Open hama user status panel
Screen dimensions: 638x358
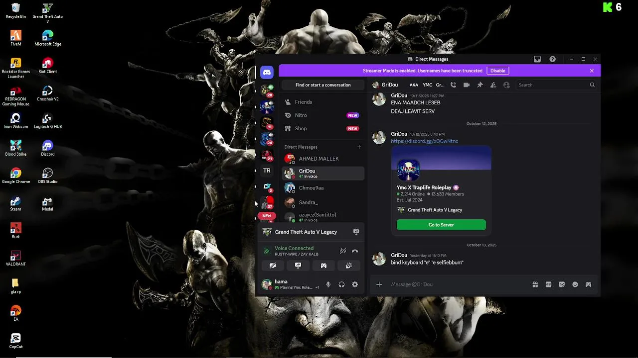[x=291, y=284]
